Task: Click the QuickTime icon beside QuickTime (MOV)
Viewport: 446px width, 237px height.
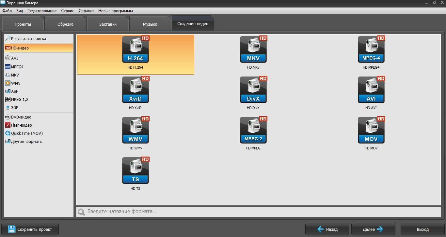Action: [8, 133]
